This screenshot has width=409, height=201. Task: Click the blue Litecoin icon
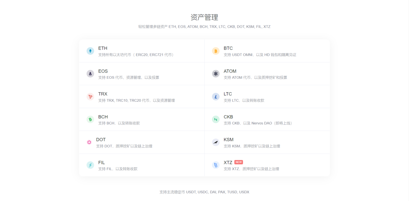coord(216,97)
